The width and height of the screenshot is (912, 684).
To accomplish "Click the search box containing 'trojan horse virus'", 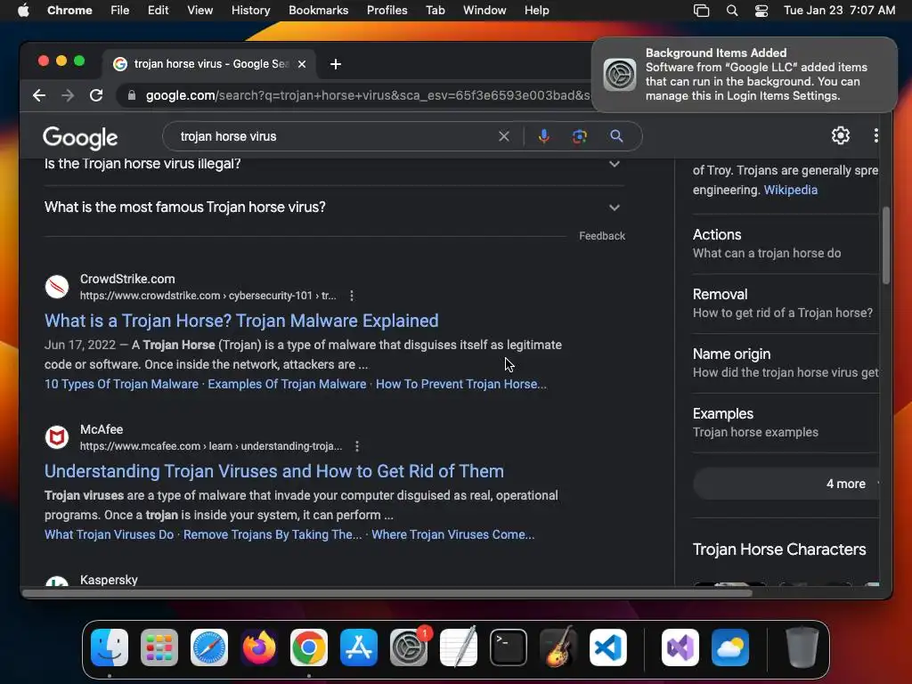I will (331, 136).
